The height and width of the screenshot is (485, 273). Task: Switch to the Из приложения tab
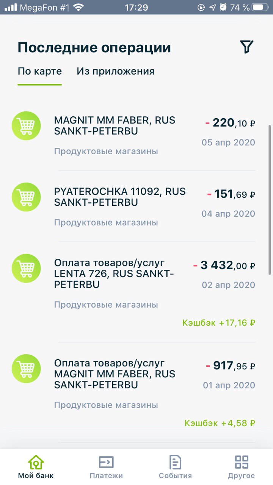click(116, 71)
